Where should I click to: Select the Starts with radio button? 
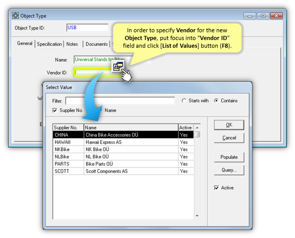[184, 101]
